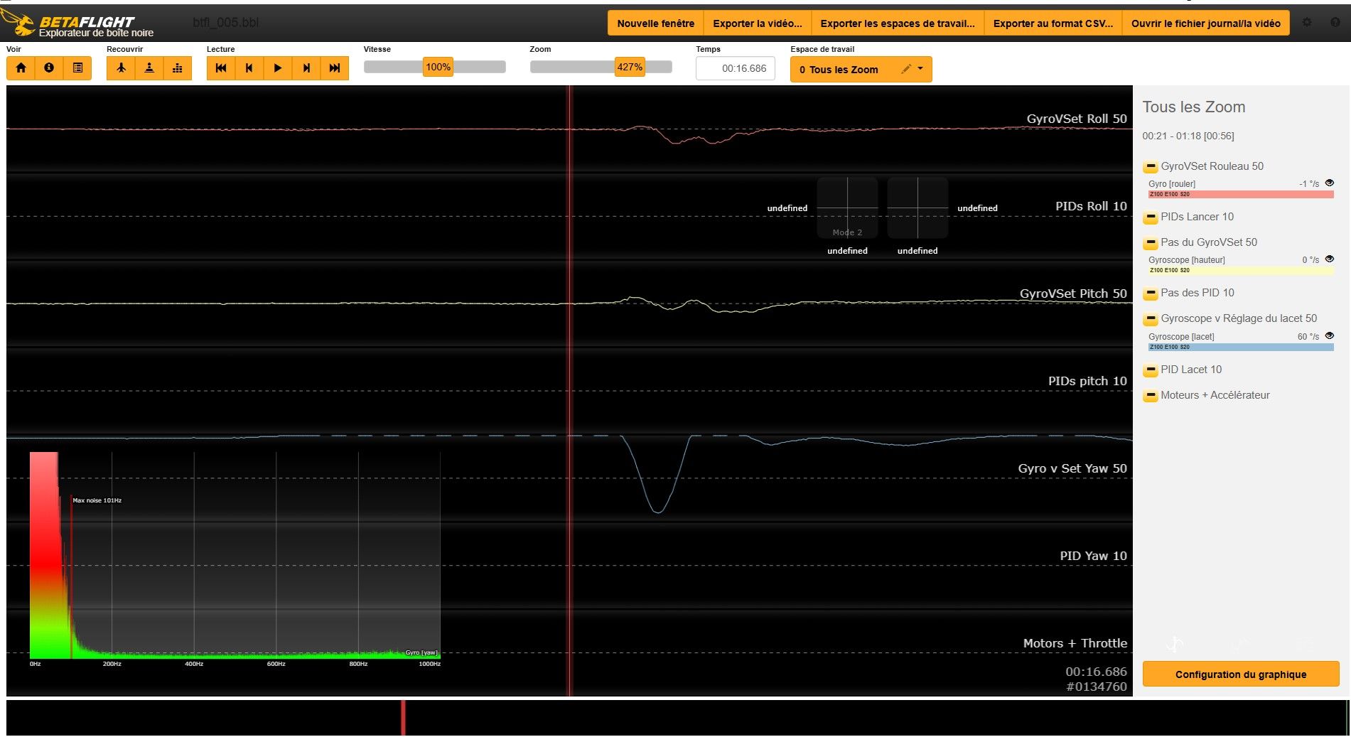This screenshot has height=737, width=1351.
Task: Toggle eye icon for Gyroscope [lacet]
Action: coord(1329,336)
